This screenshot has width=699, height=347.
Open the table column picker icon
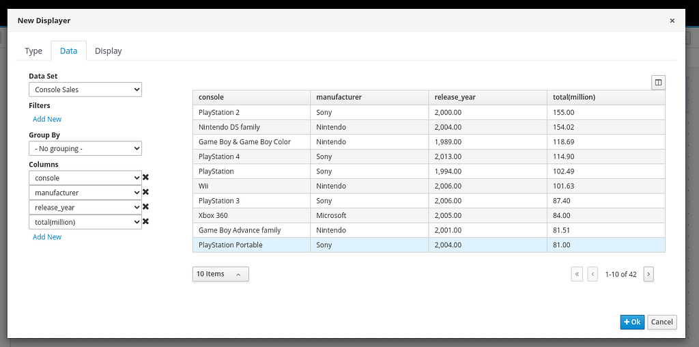[658, 83]
